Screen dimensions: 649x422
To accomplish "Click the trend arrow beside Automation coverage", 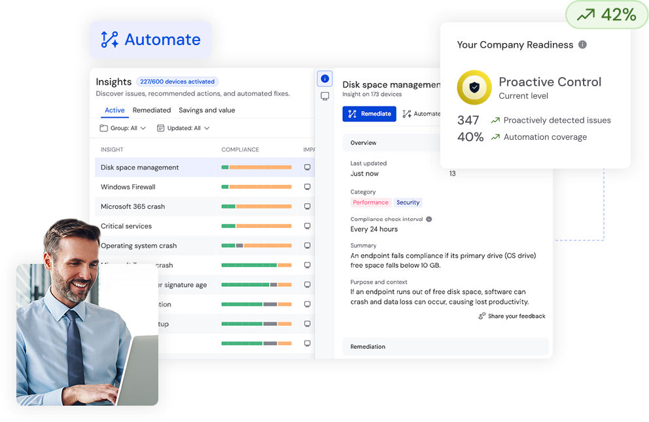I will [495, 137].
